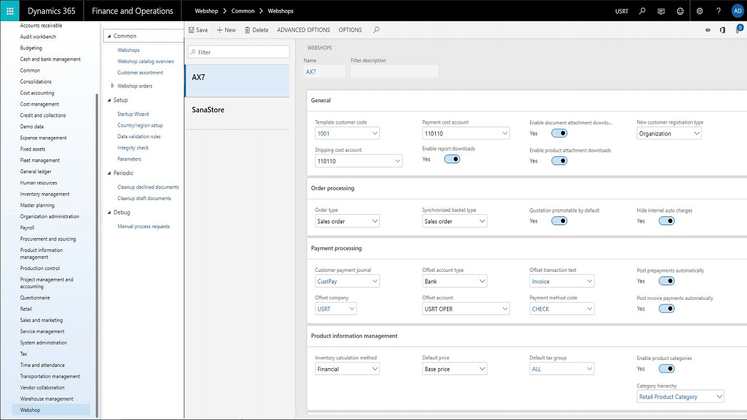Screen dimensions: 747x420
Task: Toggle Enable product attachment downloads
Action: (559, 160)
